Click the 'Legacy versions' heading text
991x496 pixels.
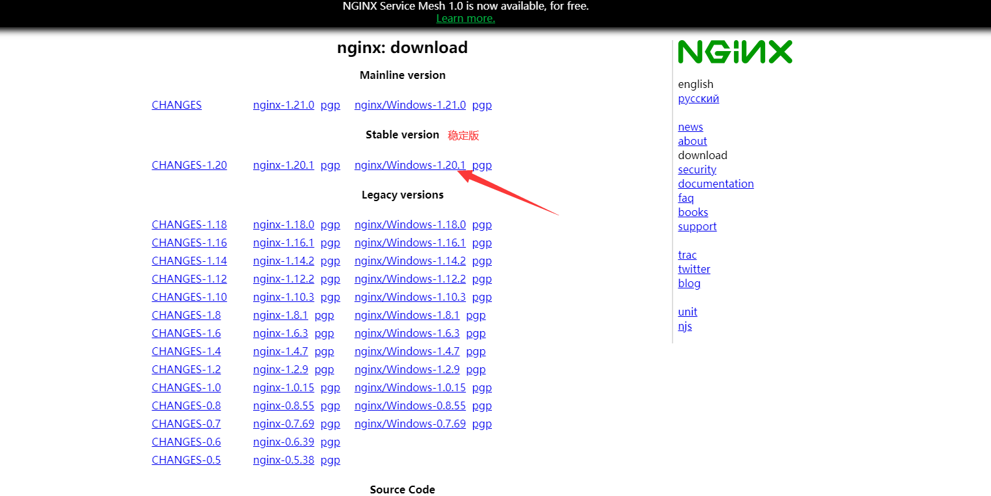click(403, 195)
